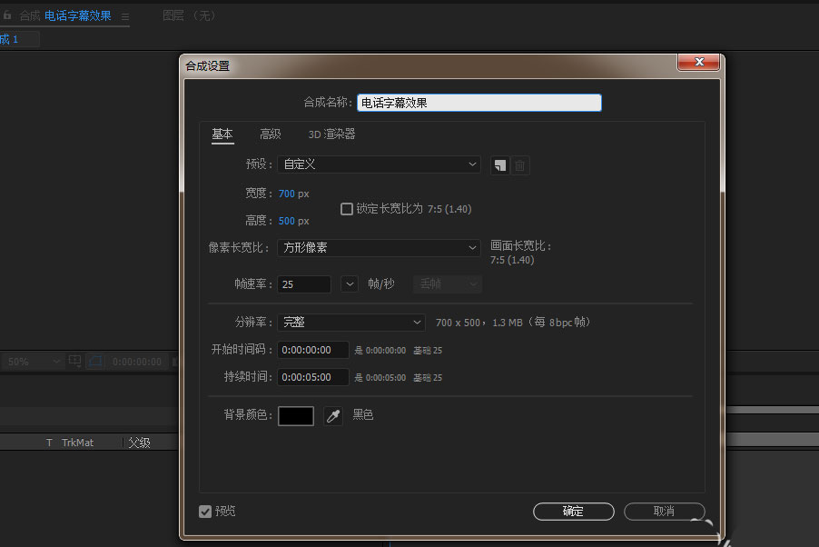
Task: Switch to the 3D 渲染器 tab
Action: tap(331, 134)
